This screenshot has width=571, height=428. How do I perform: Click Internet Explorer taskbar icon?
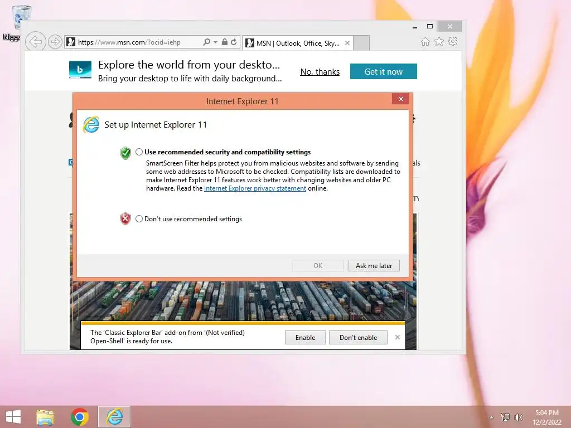[x=114, y=417]
